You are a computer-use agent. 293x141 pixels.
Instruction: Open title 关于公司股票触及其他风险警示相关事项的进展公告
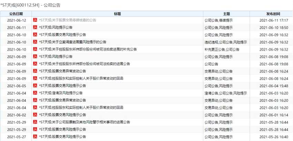pyautogui.click(x=84, y=122)
